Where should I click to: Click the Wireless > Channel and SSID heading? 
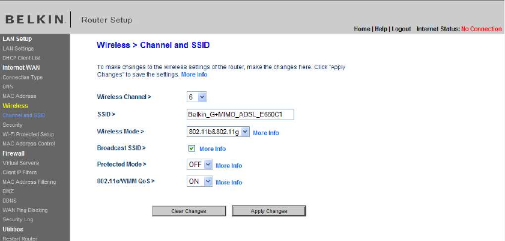[153, 45]
